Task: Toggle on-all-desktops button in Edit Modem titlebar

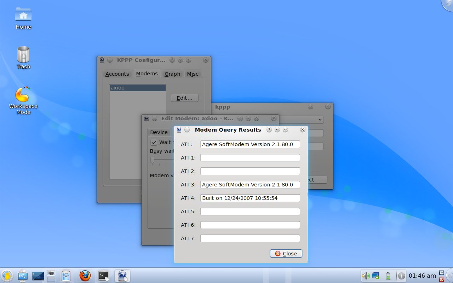Action: (155, 119)
